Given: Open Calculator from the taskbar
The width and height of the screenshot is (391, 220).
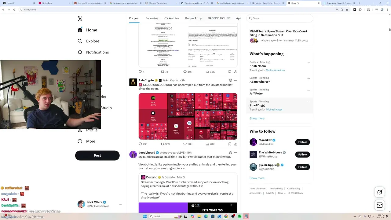Looking at the screenshot, I should point(246,216).
